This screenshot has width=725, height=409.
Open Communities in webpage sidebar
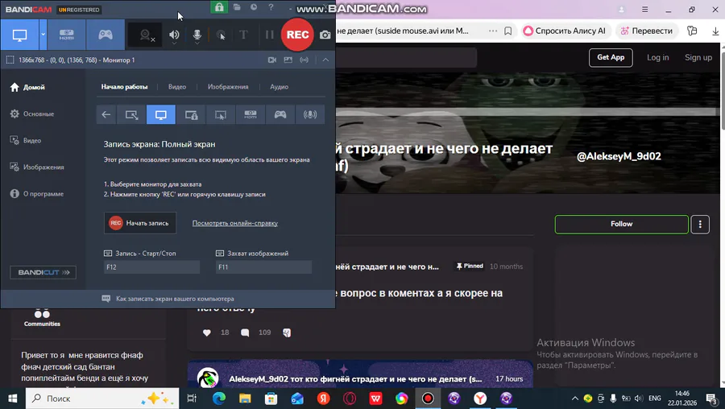click(42, 318)
